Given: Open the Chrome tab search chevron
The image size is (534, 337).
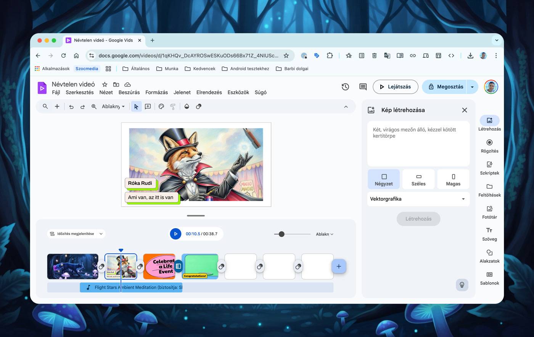Looking at the screenshot, I should pyautogui.click(x=497, y=40).
